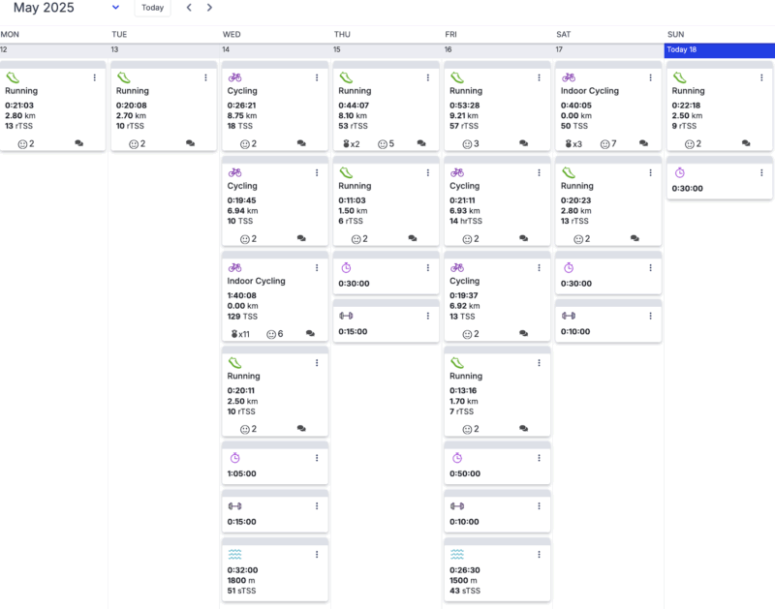
Task: Click the stopwatch icon on Sunday's 0:30:00 workout
Action: point(680,172)
